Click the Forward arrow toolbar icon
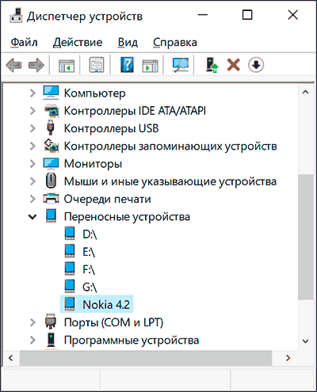 36,65
